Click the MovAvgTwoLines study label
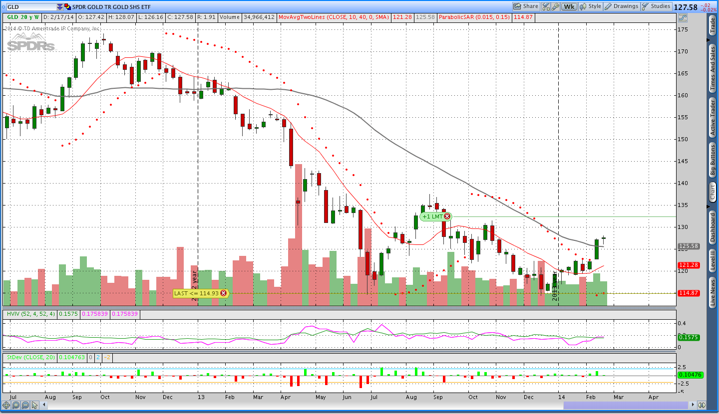The image size is (719, 414). (334, 17)
